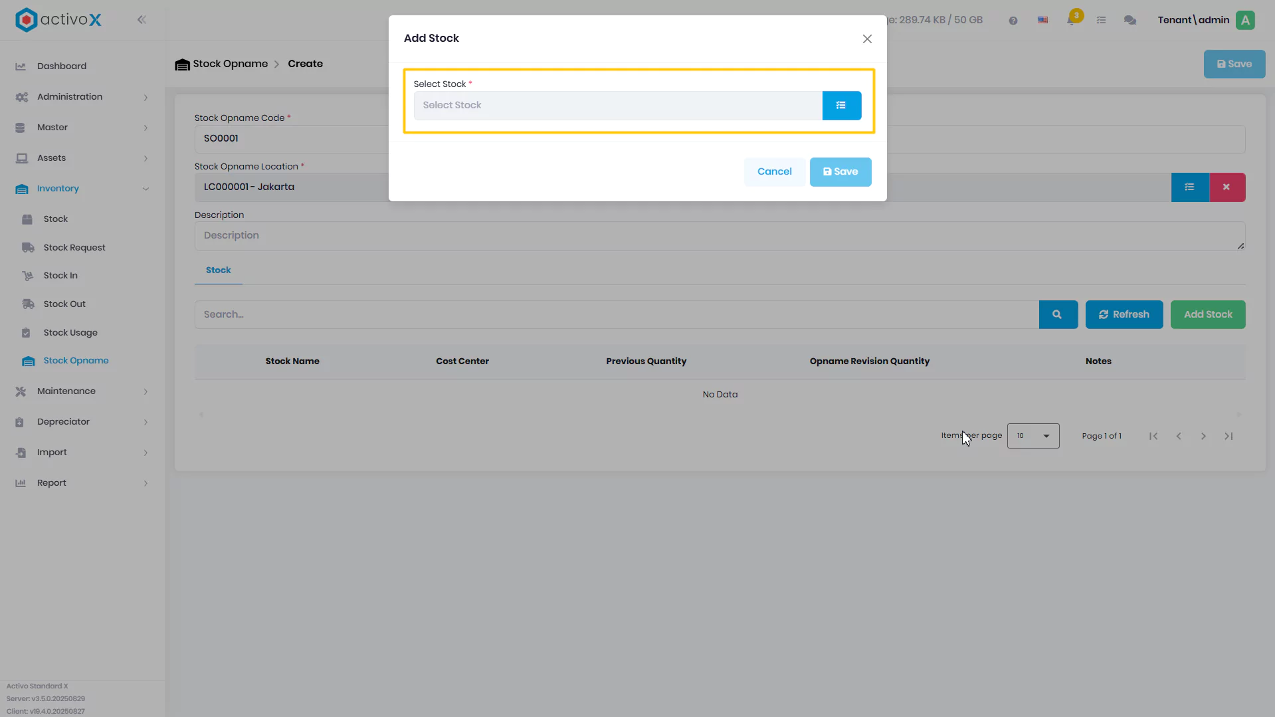1275x717 pixels.
Task: Click the Stock box icon in sidebar
Action: [27, 220]
